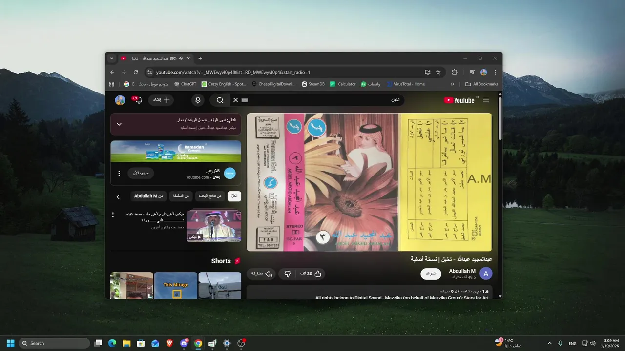Go back in Chrome
Image resolution: width=625 pixels, height=351 pixels.
[112, 72]
